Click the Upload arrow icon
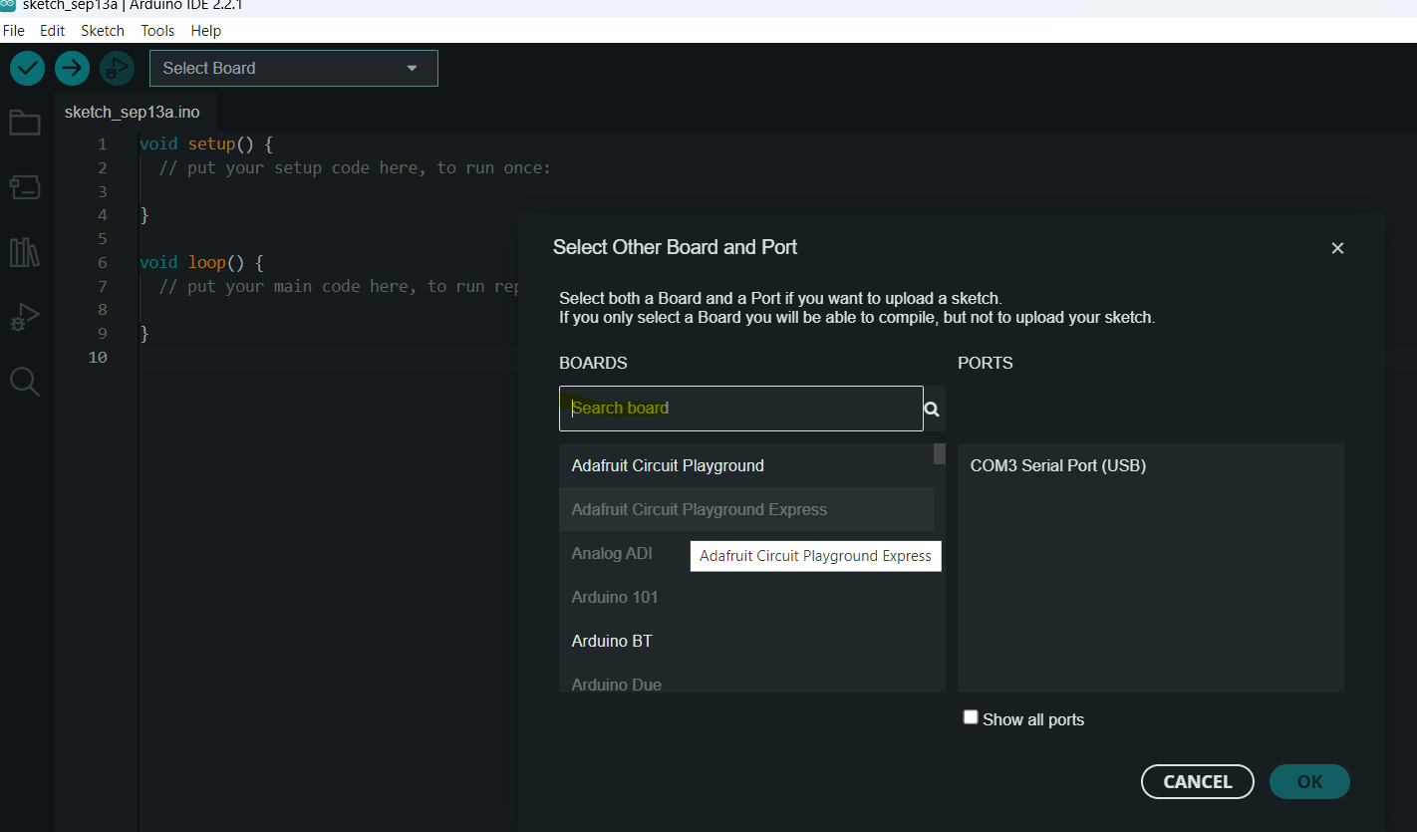The height and width of the screenshot is (832, 1417). (72, 68)
